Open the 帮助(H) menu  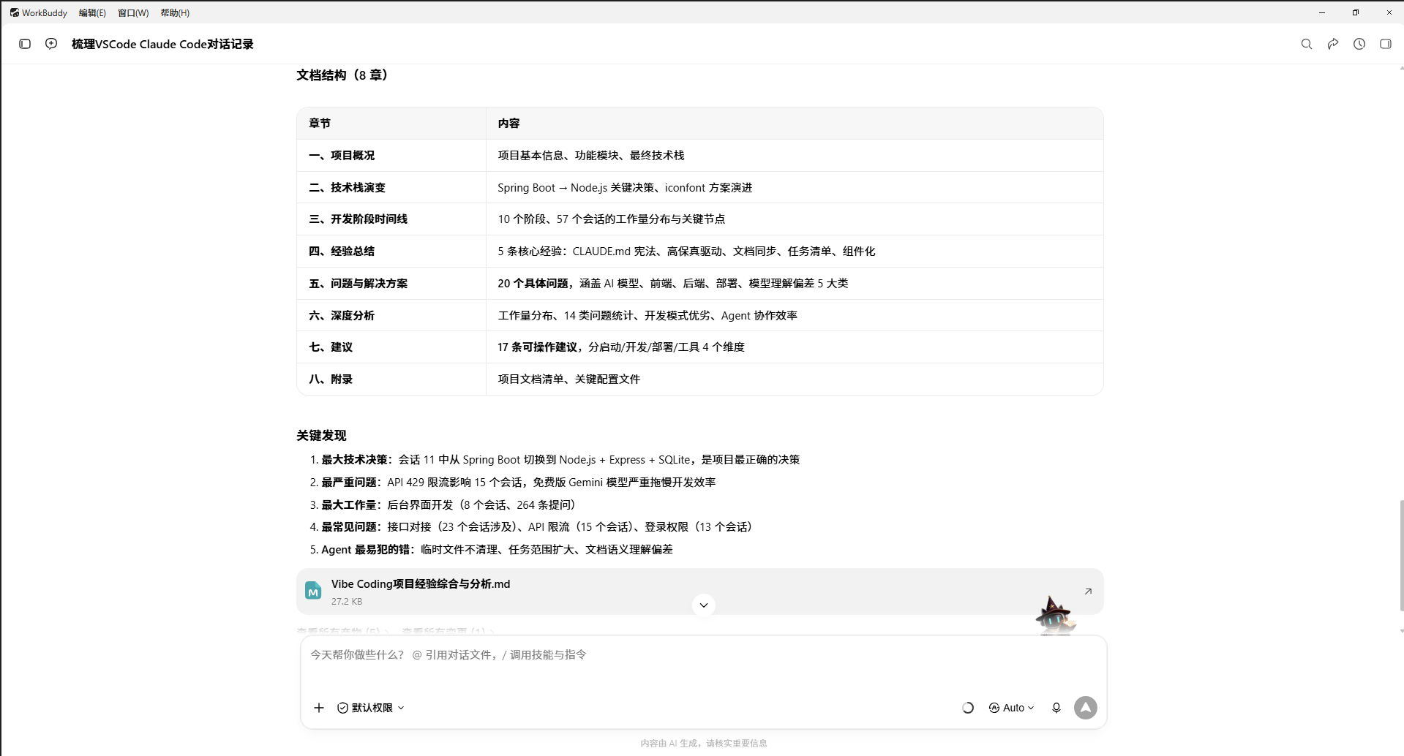click(x=175, y=13)
